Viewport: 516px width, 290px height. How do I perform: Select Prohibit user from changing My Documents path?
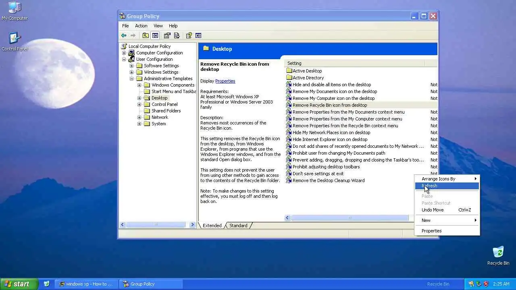pyautogui.click(x=339, y=153)
